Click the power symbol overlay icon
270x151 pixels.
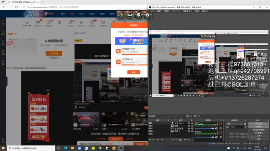[x=121, y=15]
